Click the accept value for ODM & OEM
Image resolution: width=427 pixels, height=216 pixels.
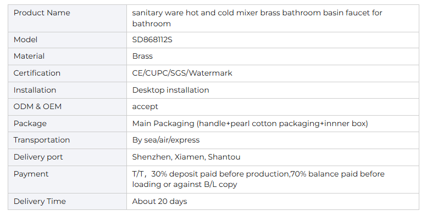pyautogui.click(x=145, y=107)
